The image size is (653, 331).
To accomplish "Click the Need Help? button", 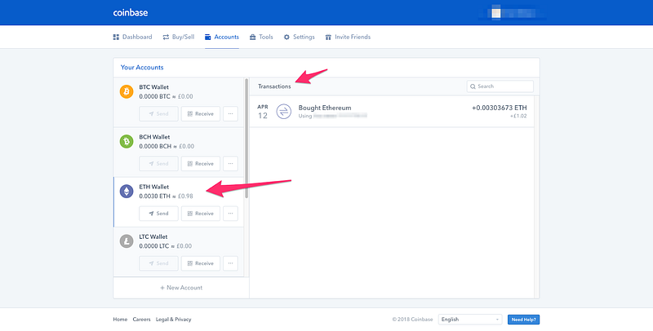I will click(523, 320).
